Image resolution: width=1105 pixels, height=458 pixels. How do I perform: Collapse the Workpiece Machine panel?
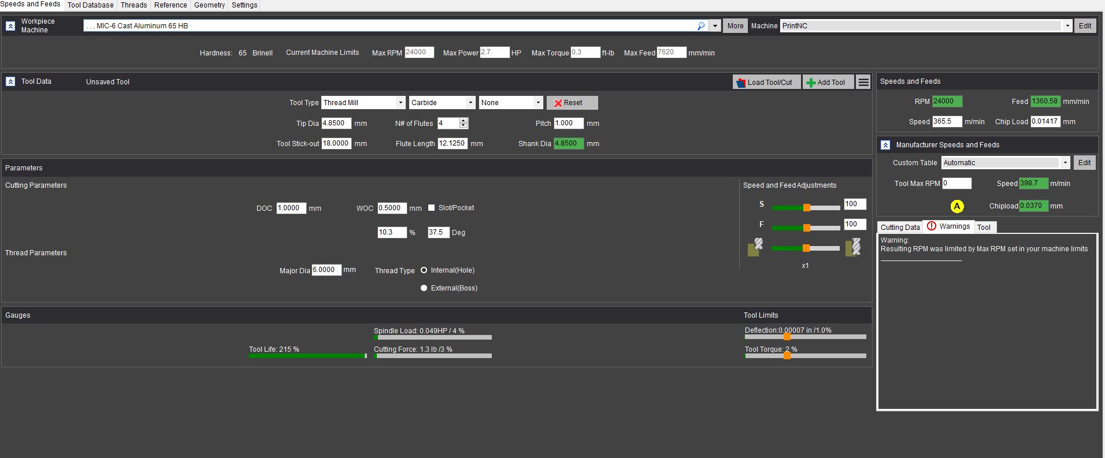tap(10, 26)
